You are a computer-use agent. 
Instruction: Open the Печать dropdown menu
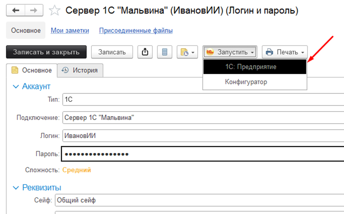pos(285,52)
